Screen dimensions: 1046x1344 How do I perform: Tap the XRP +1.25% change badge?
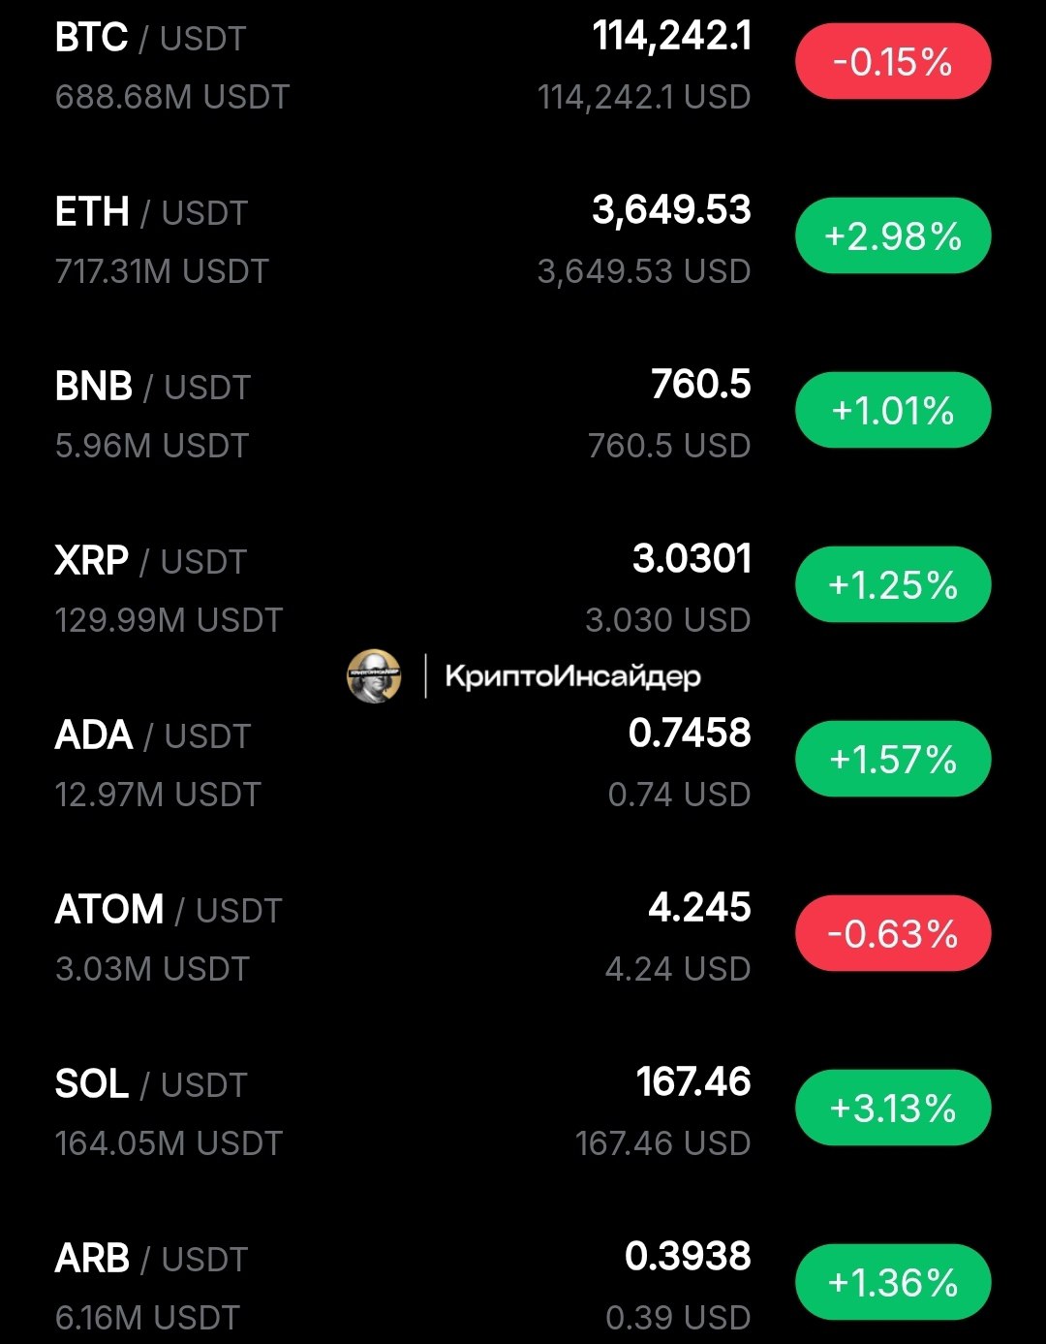click(893, 585)
